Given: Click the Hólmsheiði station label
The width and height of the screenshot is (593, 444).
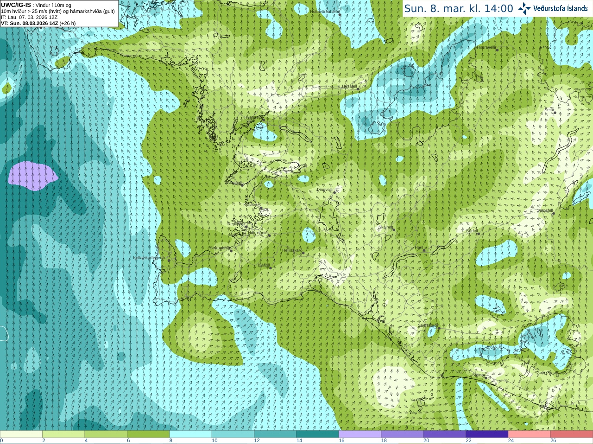Looking at the screenshot, I should pos(258,233).
